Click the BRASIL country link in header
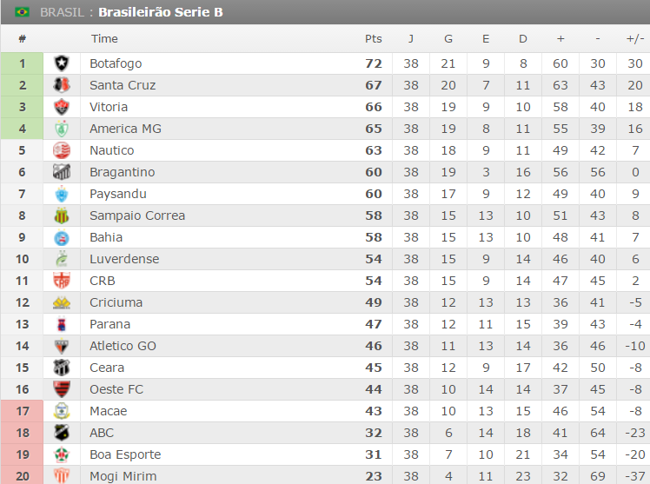 pyautogui.click(x=63, y=12)
